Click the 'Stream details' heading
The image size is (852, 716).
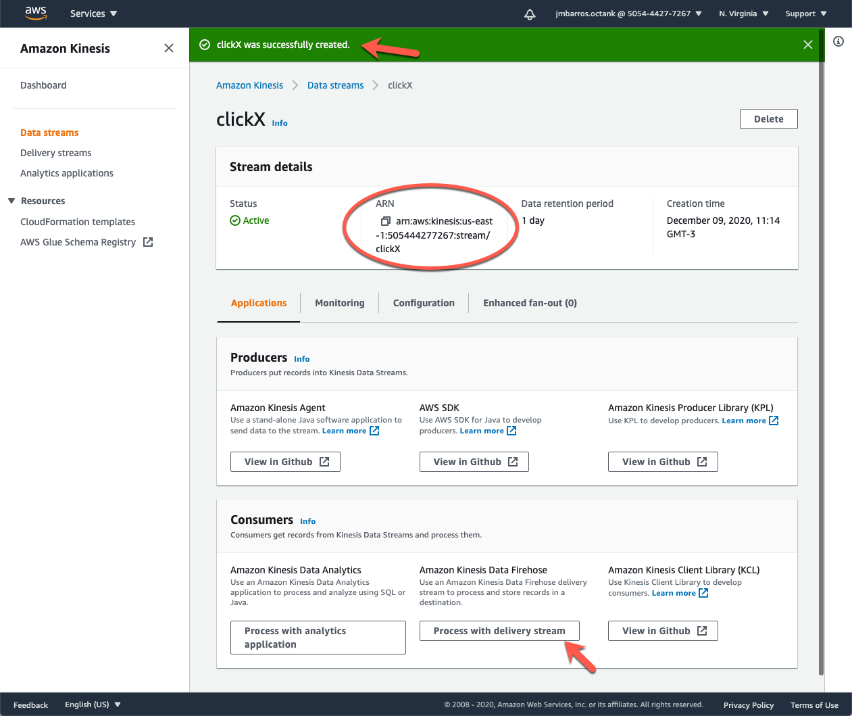271,167
